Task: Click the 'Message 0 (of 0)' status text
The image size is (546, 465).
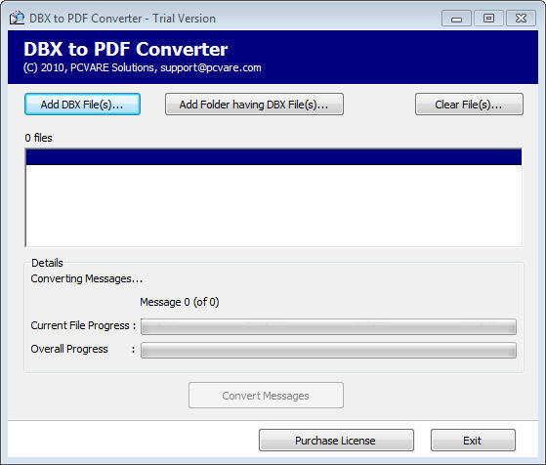Action: click(180, 302)
